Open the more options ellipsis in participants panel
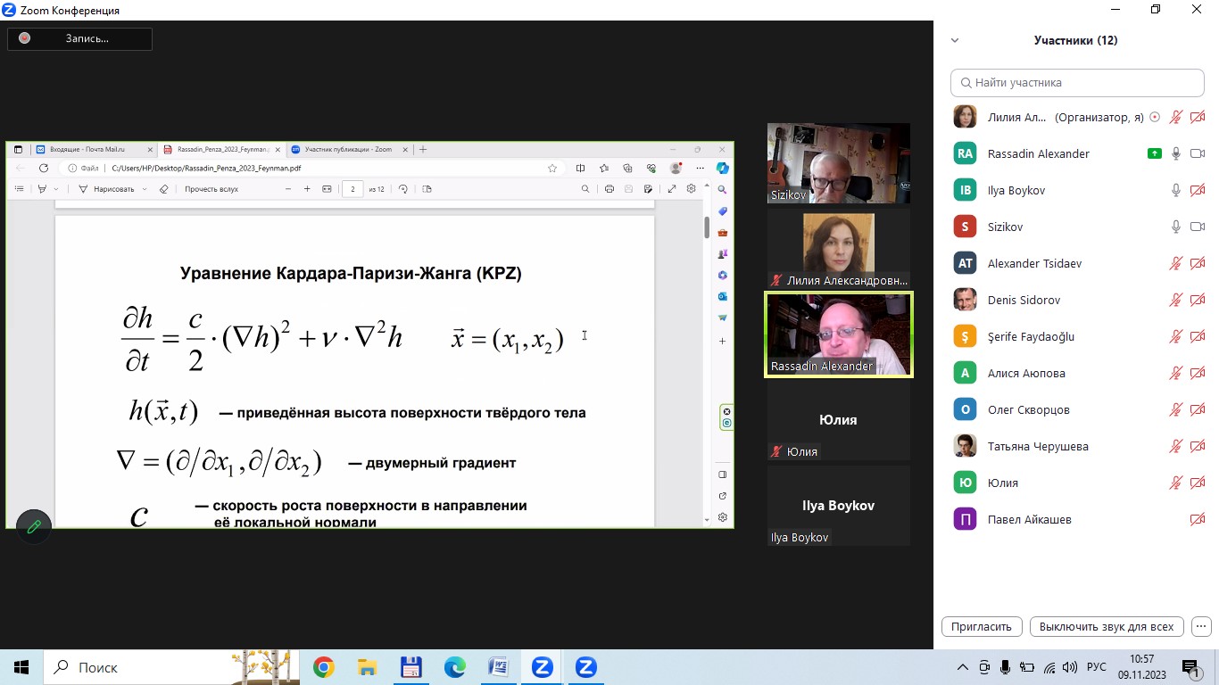This screenshot has height=685, width=1219. click(1202, 626)
